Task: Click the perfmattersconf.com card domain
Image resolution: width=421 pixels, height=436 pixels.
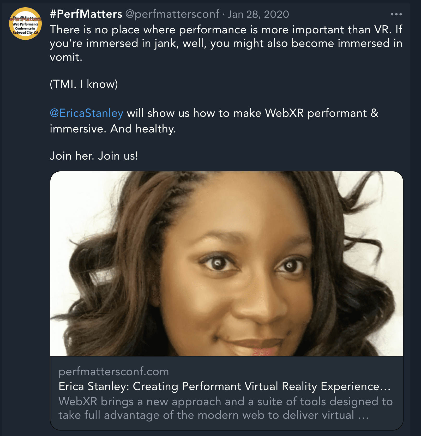Action: pyautogui.click(x=113, y=371)
